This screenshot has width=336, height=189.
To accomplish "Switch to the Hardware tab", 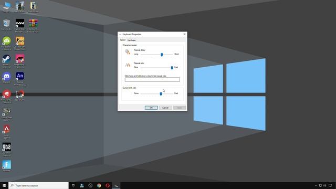I will pos(131,40).
